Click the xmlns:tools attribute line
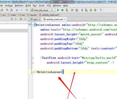This screenshot has height=99, width=117. tap(79, 30)
